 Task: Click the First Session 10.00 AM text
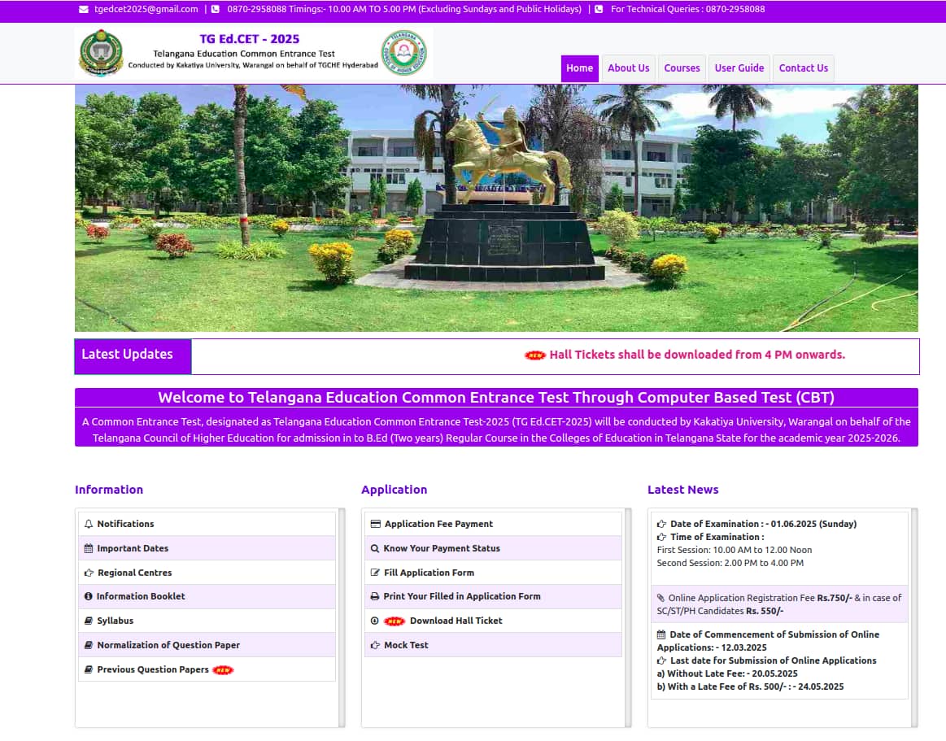pos(735,550)
